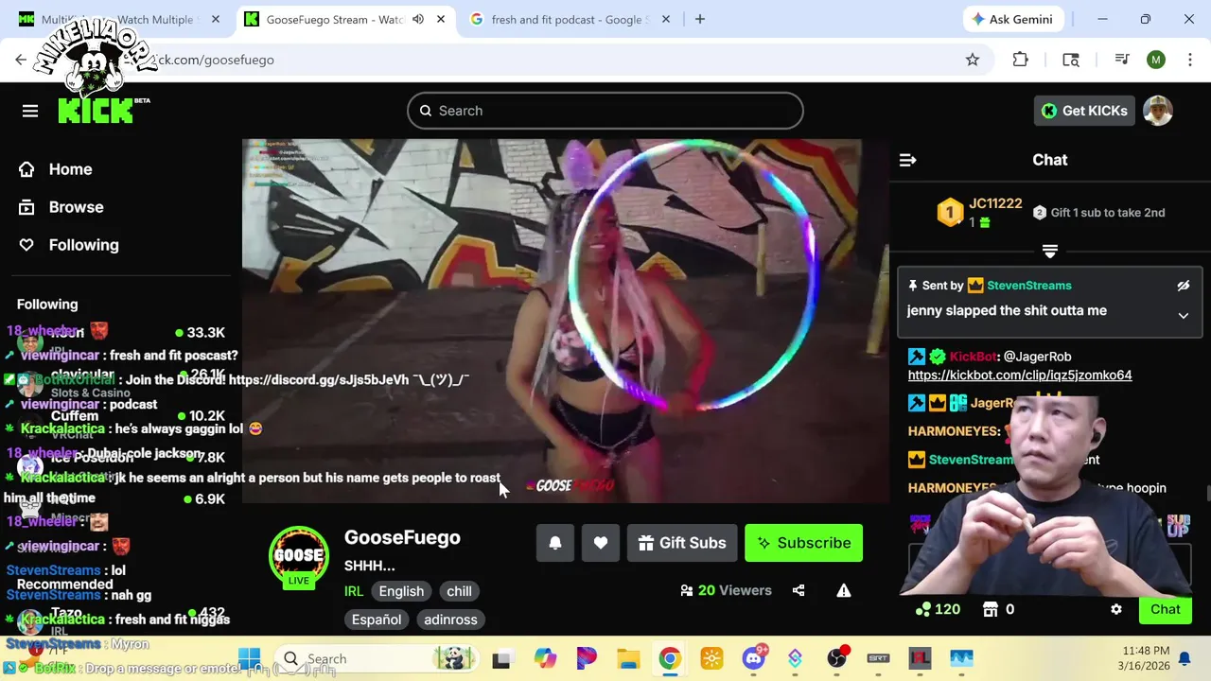
Task: Select the IRL category link
Action: pyautogui.click(x=353, y=591)
